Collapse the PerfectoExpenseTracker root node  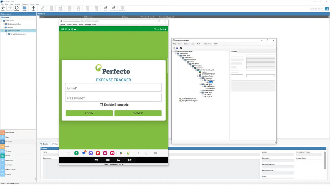pyautogui.click(x=173, y=51)
